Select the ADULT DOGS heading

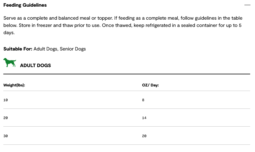coord(35,65)
